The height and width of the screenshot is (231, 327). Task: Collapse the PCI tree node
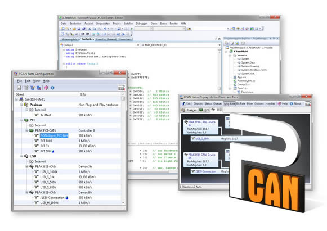(x=21, y=120)
